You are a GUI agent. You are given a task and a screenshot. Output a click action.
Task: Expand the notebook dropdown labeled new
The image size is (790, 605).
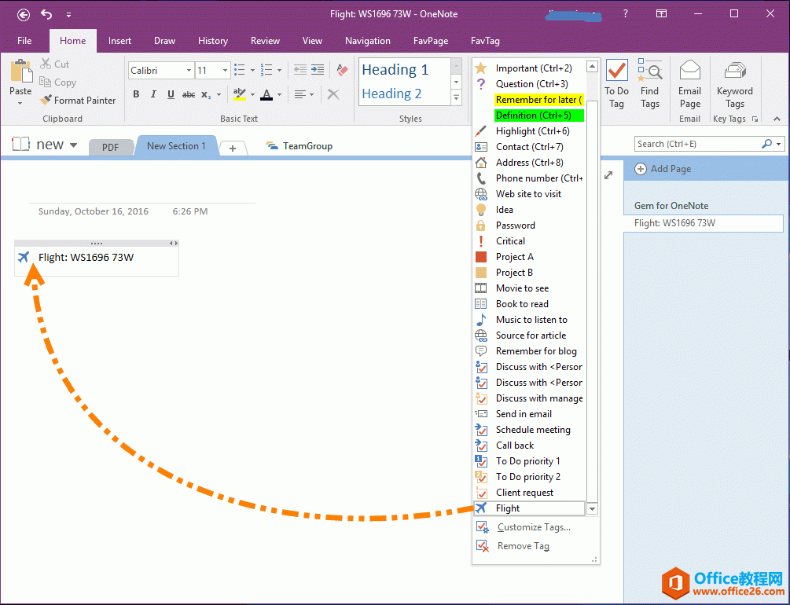(x=72, y=144)
